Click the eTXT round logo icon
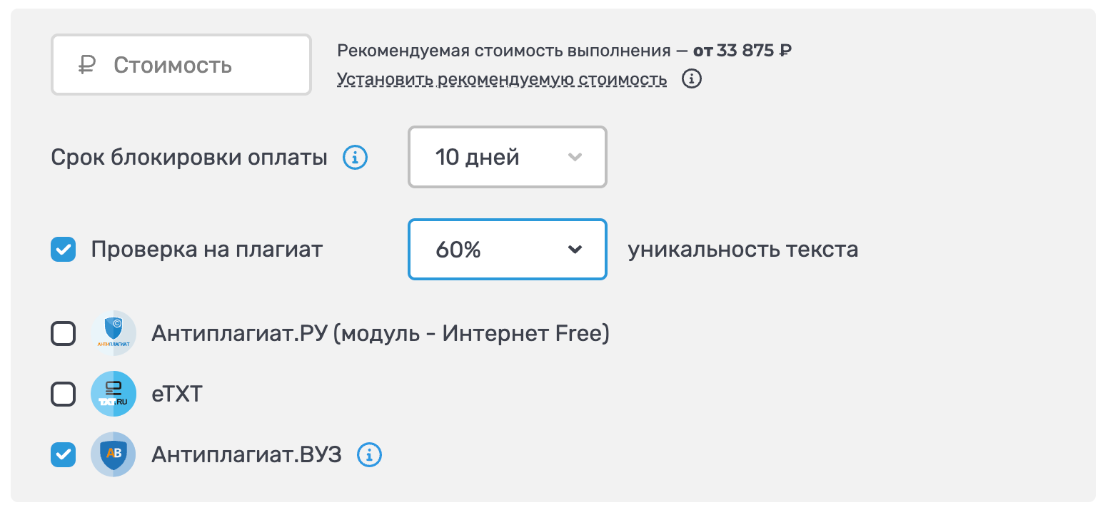The height and width of the screenshot is (515, 1108). tap(114, 394)
